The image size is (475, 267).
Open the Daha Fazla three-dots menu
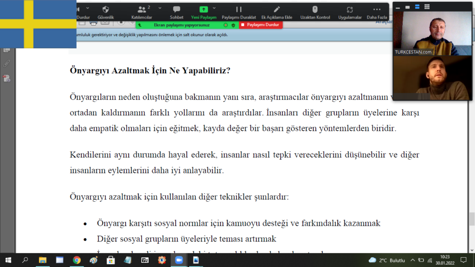377,13
